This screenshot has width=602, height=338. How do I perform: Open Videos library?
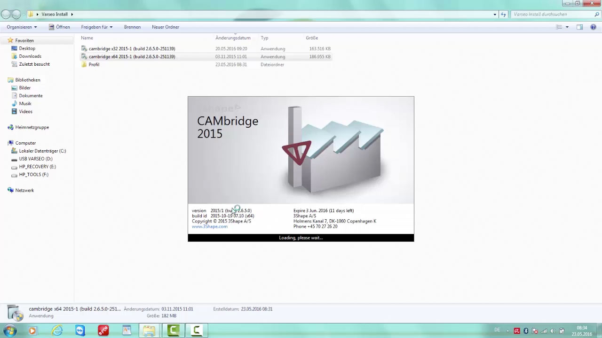pyautogui.click(x=25, y=112)
